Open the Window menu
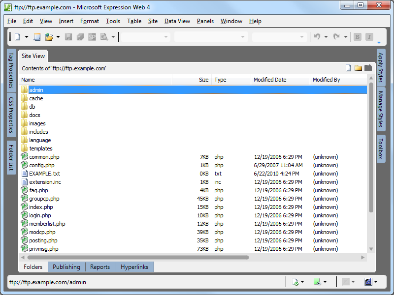The image size is (394, 295). 231,21
